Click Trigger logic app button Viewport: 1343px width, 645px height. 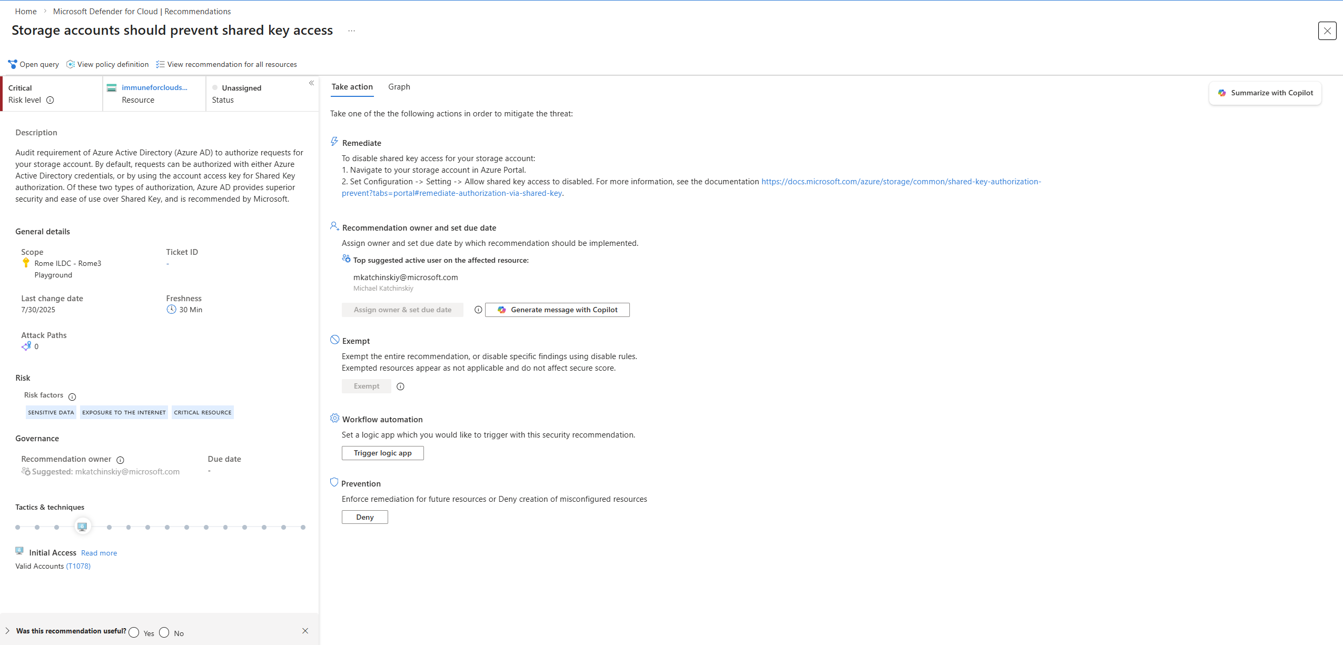pyautogui.click(x=382, y=453)
